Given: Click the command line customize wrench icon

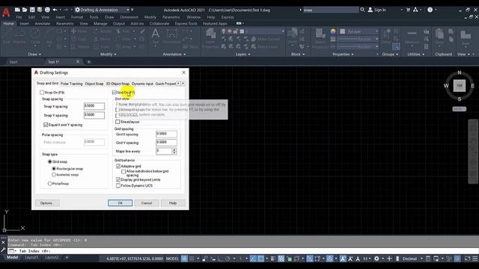Looking at the screenshot, I should pyautogui.click(x=3, y=250).
